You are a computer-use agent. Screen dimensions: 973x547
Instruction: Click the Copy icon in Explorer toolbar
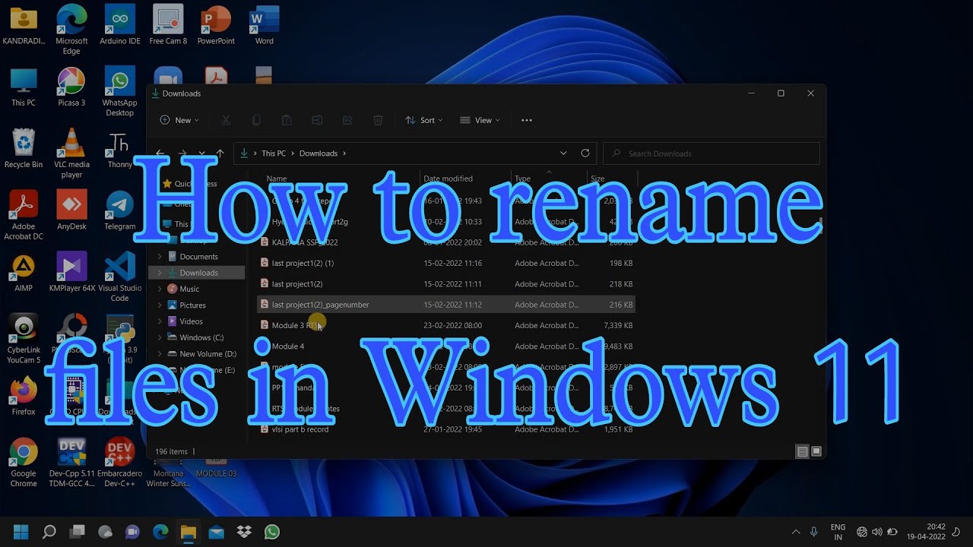tap(256, 120)
